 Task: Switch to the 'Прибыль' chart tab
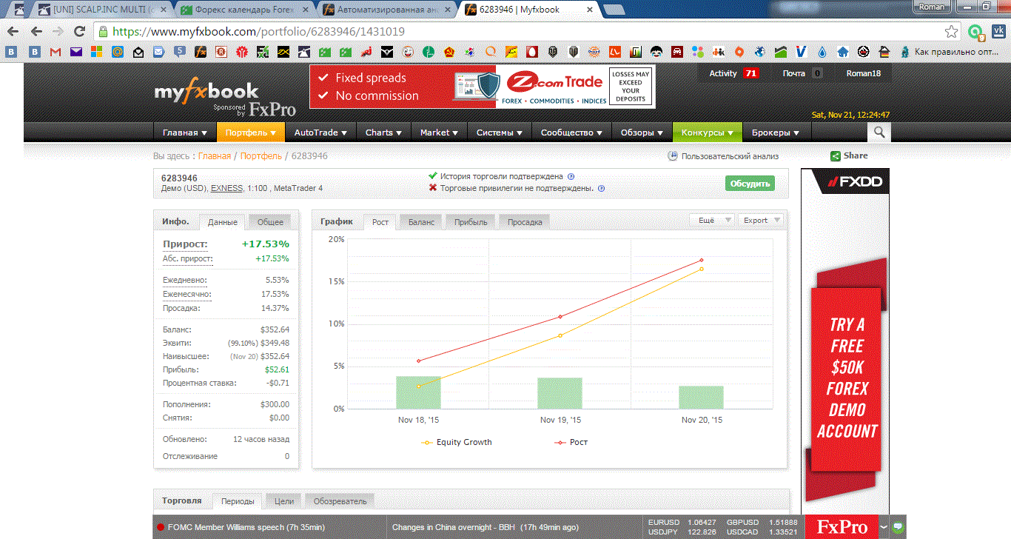471,222
